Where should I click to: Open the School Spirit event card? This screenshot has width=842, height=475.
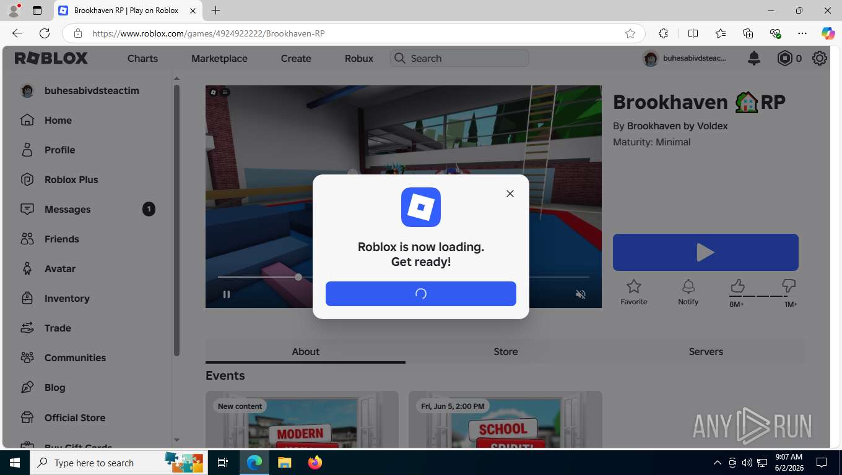(505, 419)
